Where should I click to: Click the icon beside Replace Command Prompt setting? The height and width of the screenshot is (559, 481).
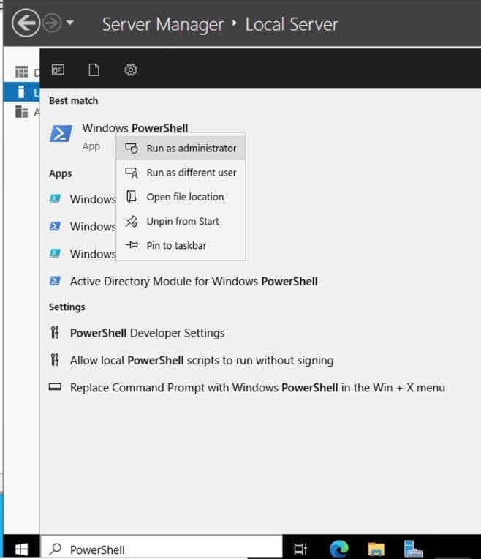(x=55, y=387)
